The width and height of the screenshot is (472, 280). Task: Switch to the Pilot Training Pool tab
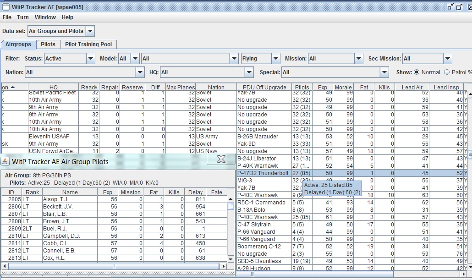(88, 44)
